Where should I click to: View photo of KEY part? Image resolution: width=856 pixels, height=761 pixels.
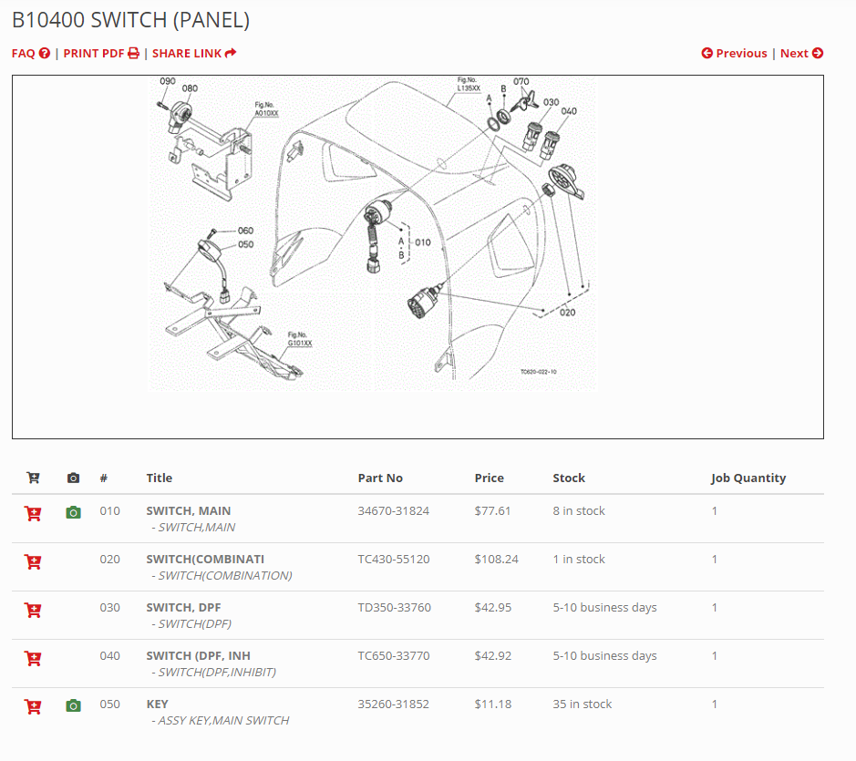point(74,705)
